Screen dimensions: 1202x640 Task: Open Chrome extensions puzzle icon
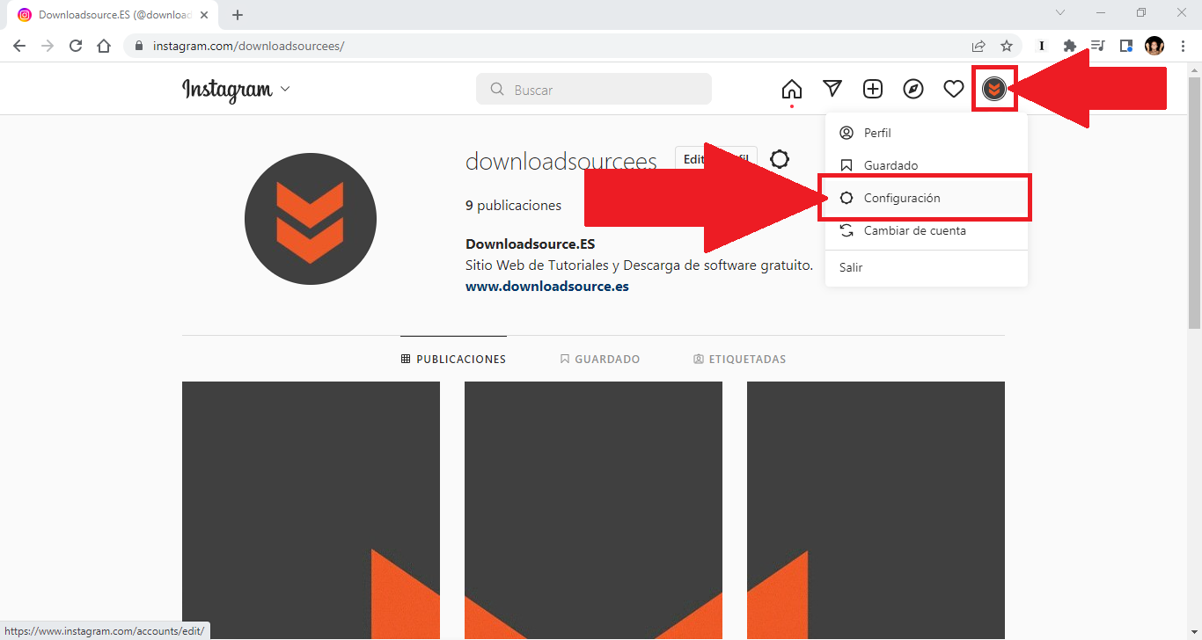click(1070, 46)
